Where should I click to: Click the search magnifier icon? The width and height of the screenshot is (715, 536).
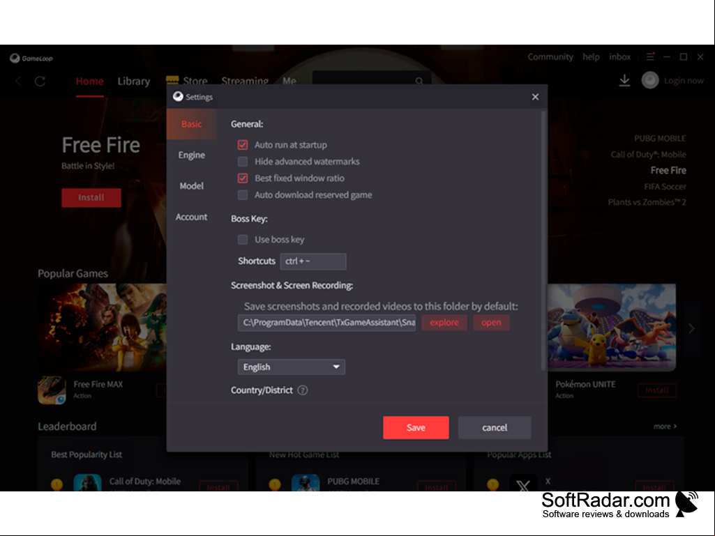419,81
